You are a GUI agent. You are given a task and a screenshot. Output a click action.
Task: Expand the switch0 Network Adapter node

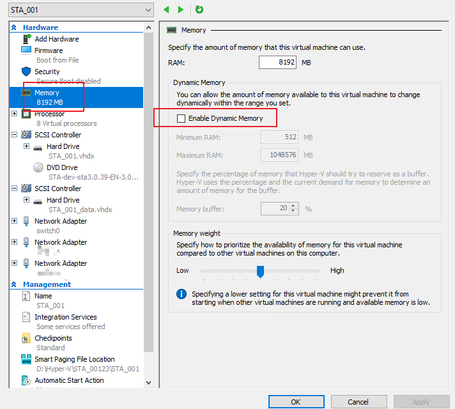point(15,221)
